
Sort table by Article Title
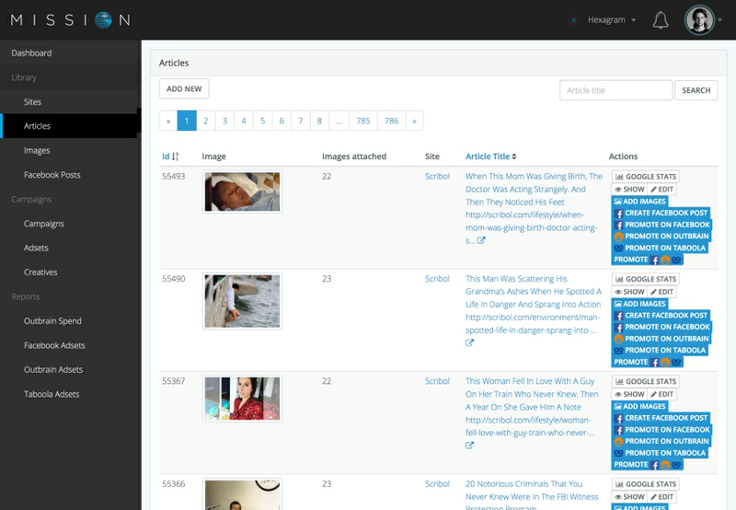[x=490, y=156]
